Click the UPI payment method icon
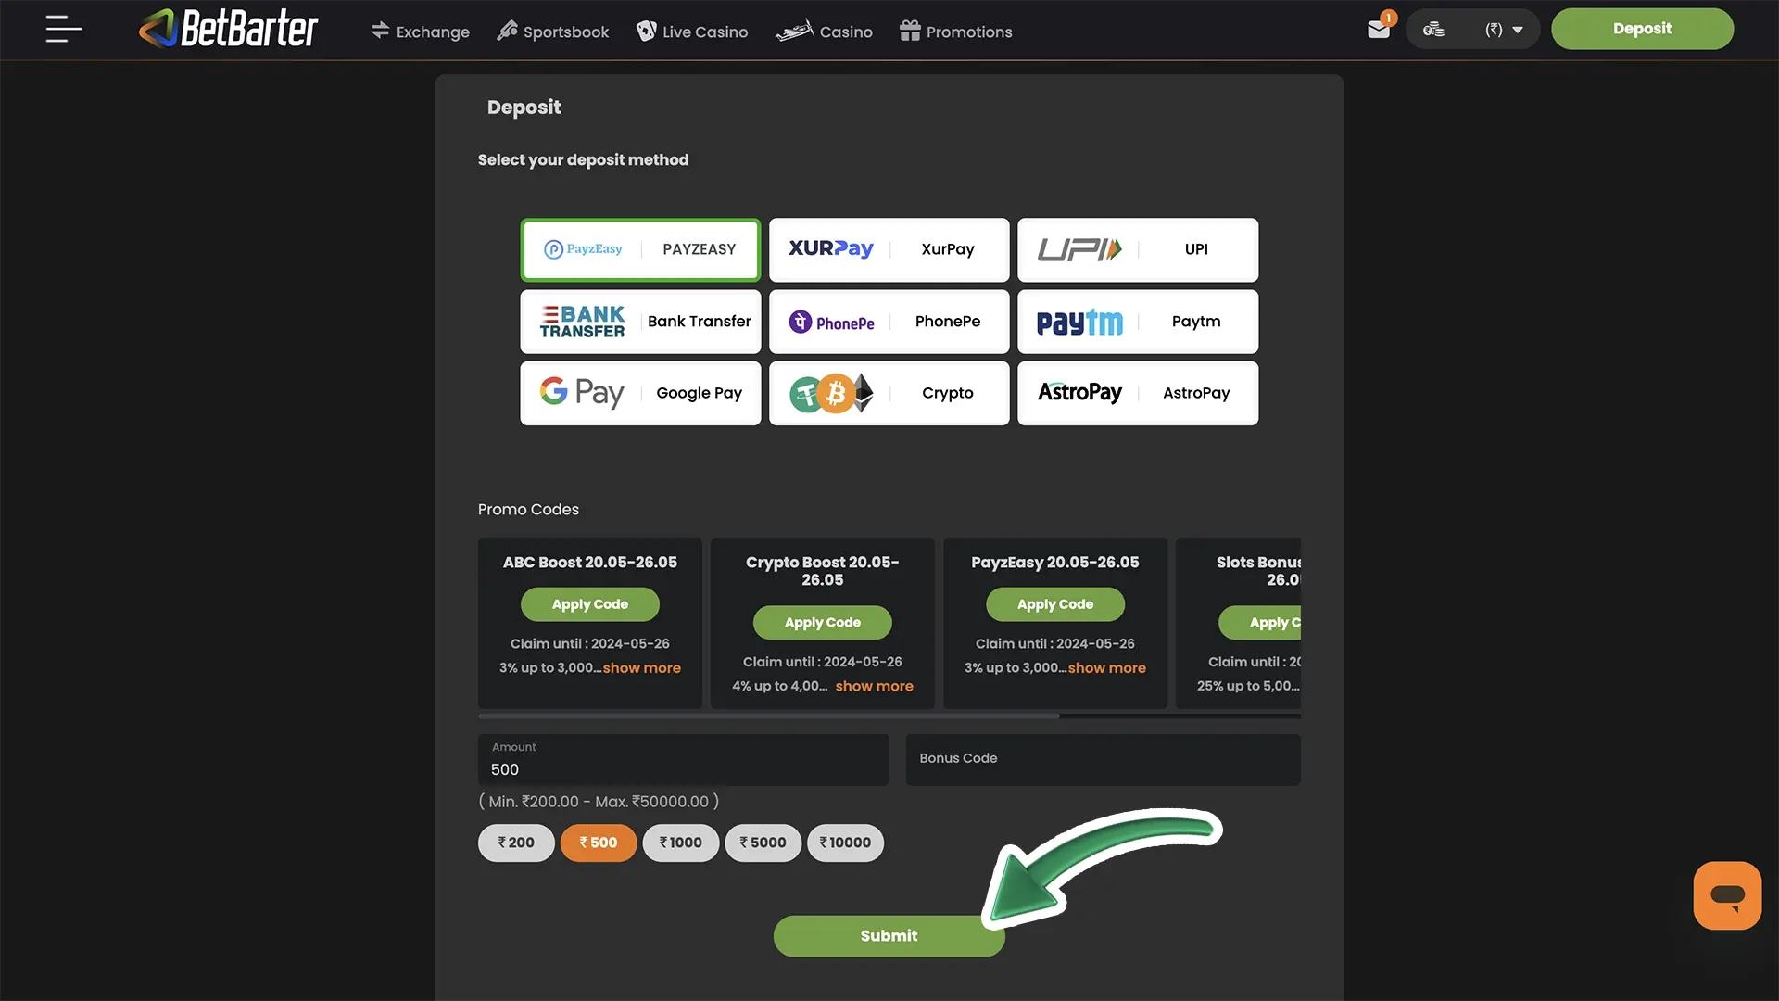This screenshot has width=1779, height=1001. click(1138, 249)
